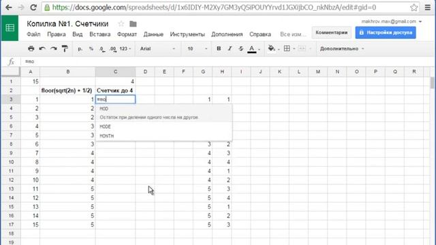Open the Справка menu
Image resolution: width=436 pixels, height=245 pixels.
tap(260, 34)
